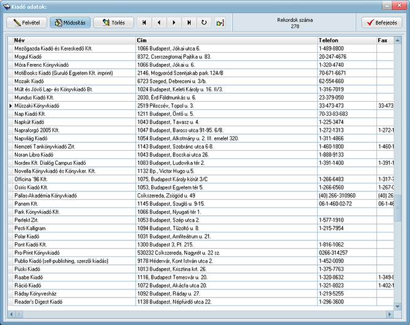This screenshot has height=325, width=410.
Task: Click the Törlés button
Action: click(x=113, y=23)
